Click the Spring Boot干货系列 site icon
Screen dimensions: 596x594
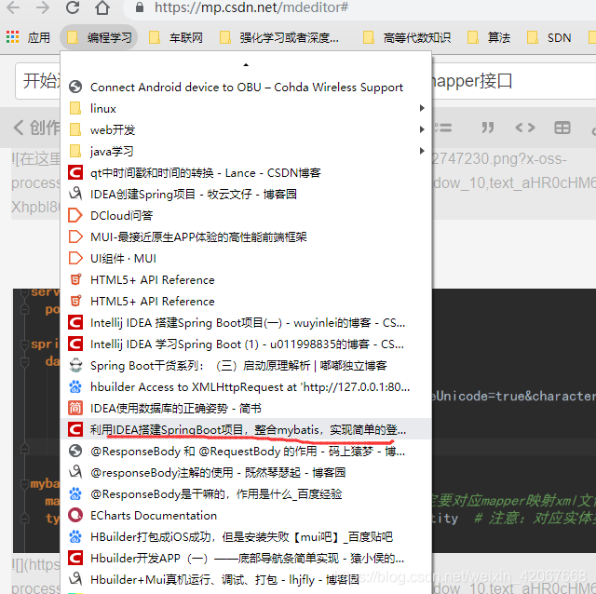click(75, 365)
